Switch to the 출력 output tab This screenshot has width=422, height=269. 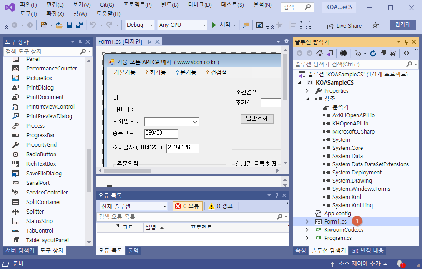point(133,250)
